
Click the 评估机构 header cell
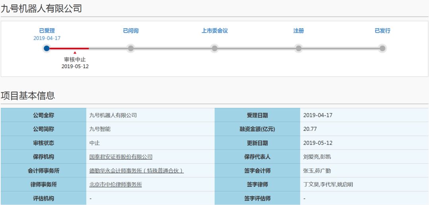44,198
